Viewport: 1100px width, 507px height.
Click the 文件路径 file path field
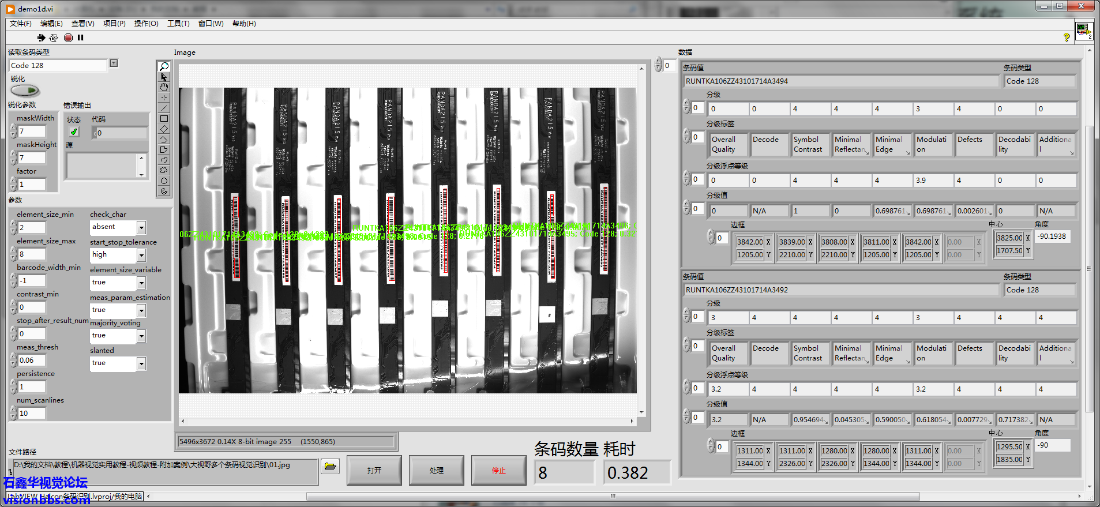coord(164,471)
